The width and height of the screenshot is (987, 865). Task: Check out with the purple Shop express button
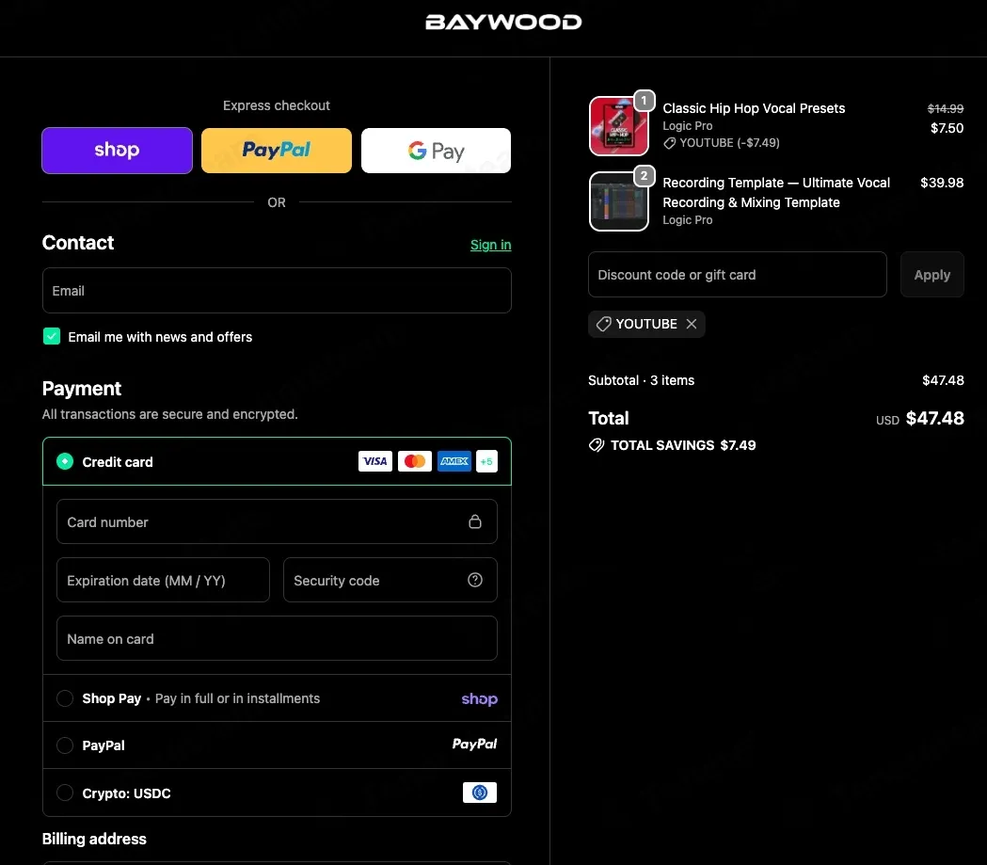[117, 151]
